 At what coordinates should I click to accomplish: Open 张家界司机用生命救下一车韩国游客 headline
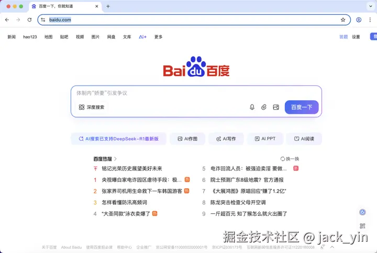coord(142,191)
